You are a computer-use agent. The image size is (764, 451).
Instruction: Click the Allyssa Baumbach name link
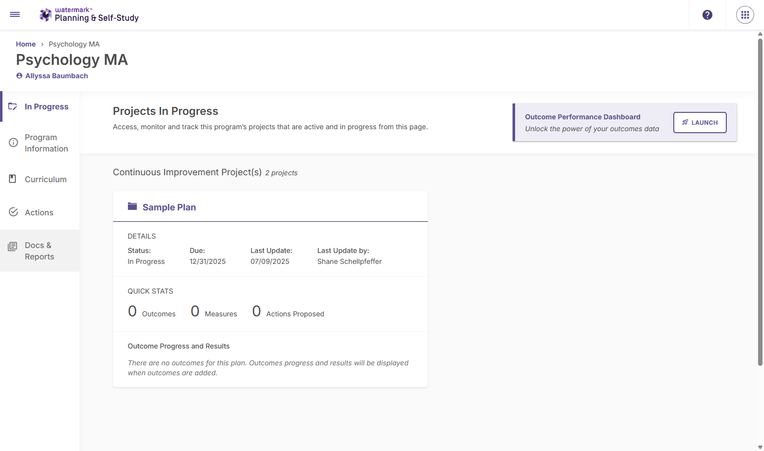click(x=57, y=76)
